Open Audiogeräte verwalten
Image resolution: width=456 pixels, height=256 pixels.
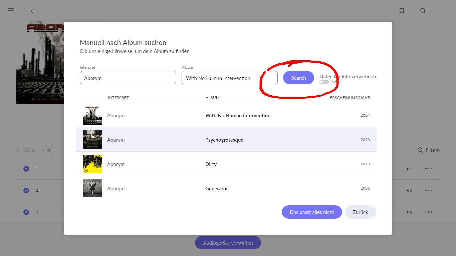(x=228, y=243)
